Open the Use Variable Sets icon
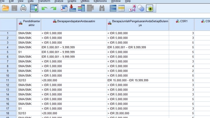 [x=141, y=8]
